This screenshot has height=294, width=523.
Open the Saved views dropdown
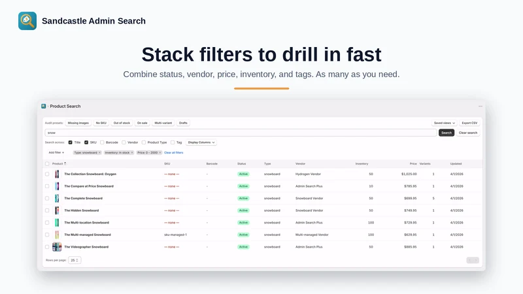[x=445, y=123]
